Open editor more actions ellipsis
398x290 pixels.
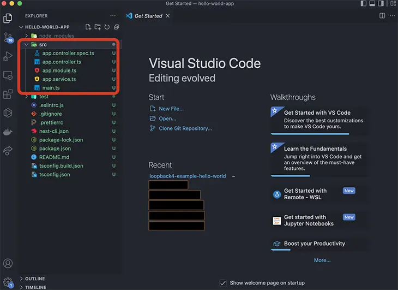pyautogui.click(x=392, y=16)
